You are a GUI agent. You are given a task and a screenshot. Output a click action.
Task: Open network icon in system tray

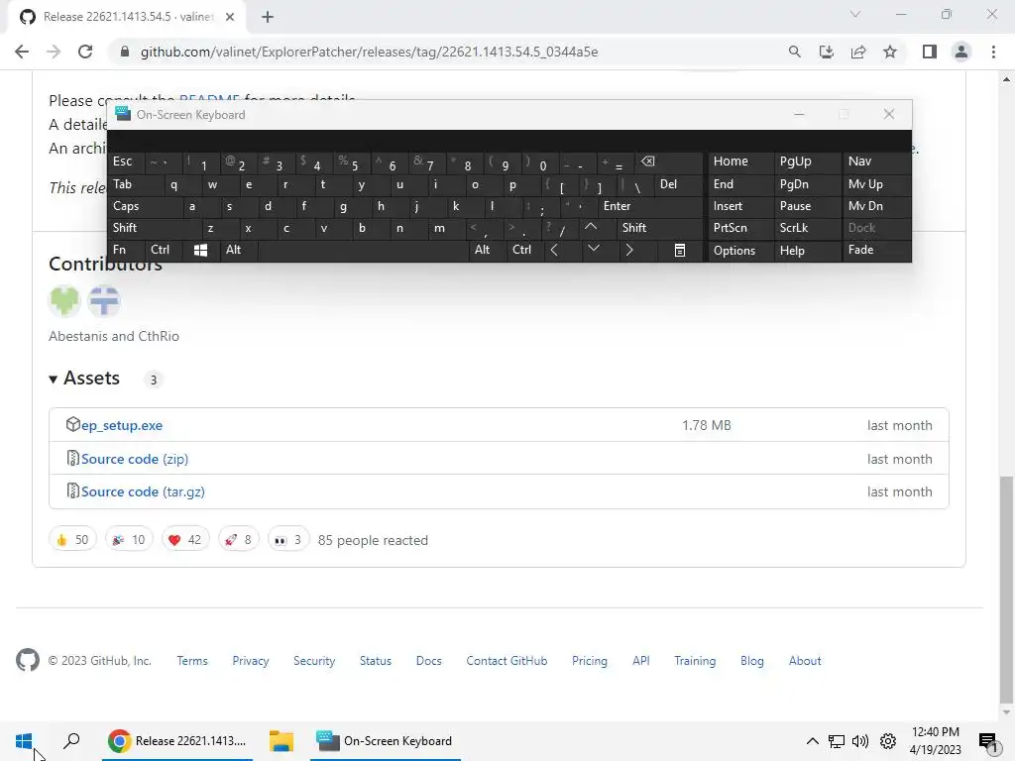pos(837,741)
